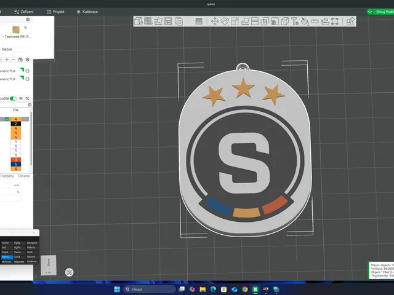The height and width of the screenshot is (295, 394).
Task: Open filament settings gear beside AMS icon
Action: click(28, 60)
